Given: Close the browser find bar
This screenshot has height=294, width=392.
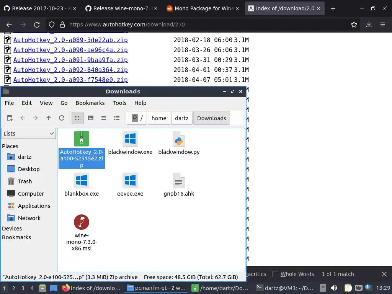Looking at the screenshot, I should click(x=384, y=274).
